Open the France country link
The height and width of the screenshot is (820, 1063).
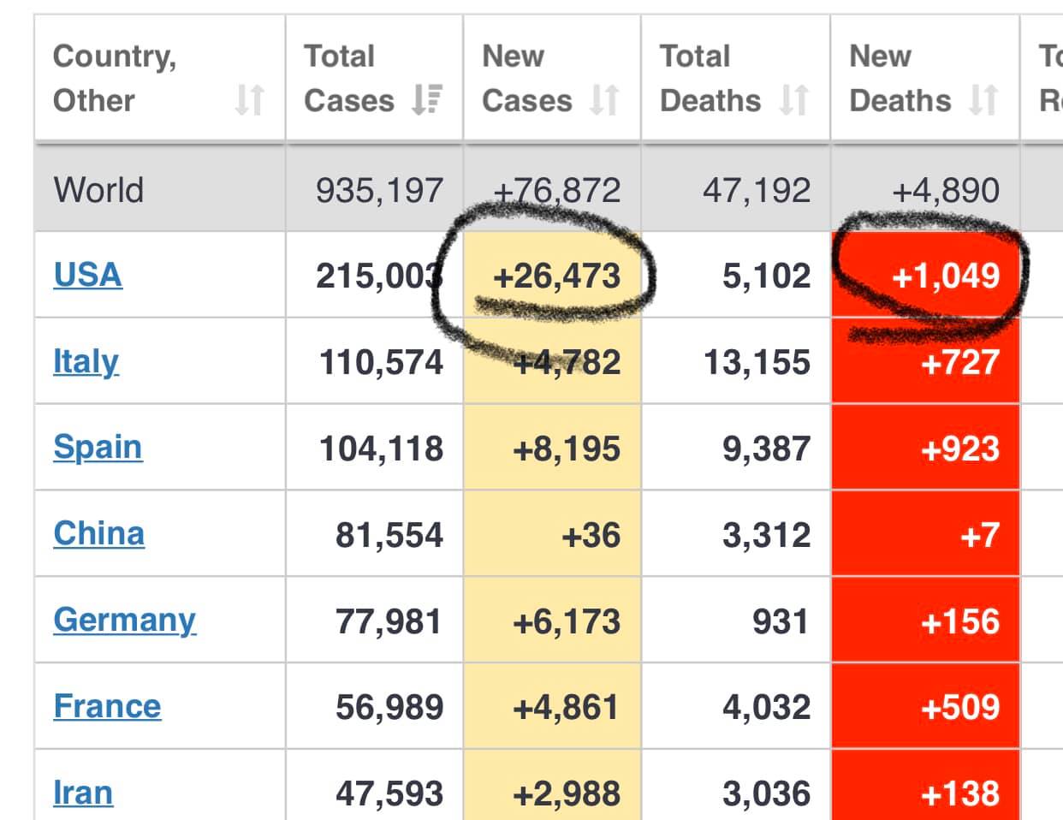[107, 706]
